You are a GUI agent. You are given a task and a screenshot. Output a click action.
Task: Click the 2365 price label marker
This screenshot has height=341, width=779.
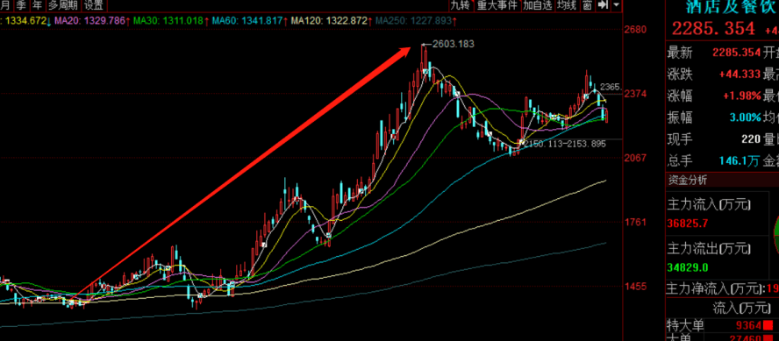click(x=611, y=87)
